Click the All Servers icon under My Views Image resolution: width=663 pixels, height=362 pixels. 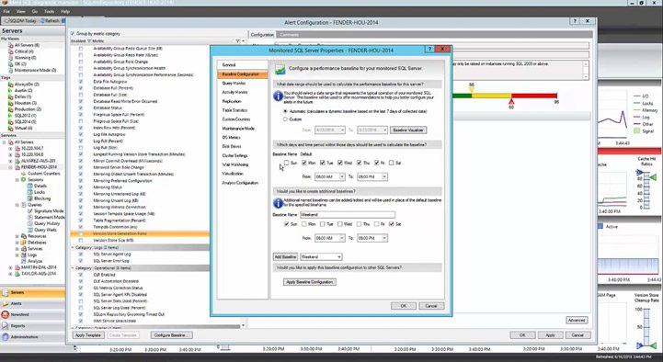pos(10,45)
